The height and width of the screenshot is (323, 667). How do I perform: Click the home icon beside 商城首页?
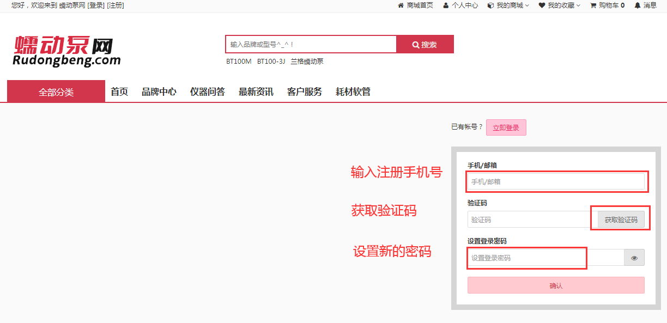point(402,5)
